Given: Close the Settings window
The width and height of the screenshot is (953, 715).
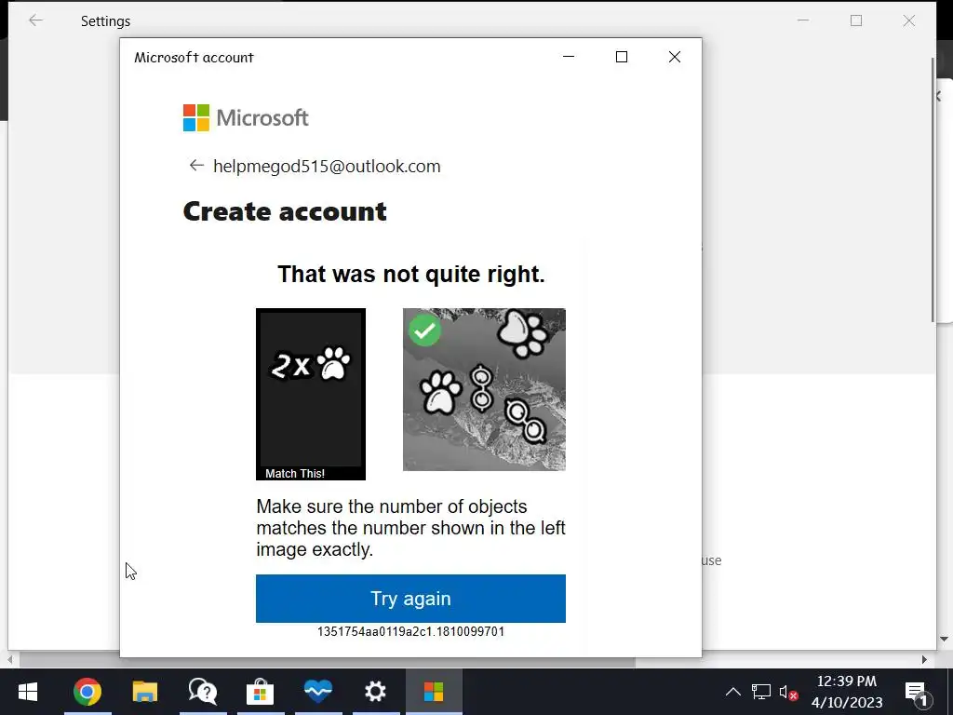Looking at the screenshot, I should [x=909, y=20].
